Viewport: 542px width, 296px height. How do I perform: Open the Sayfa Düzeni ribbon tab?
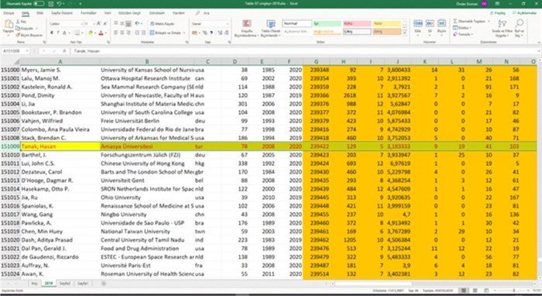point(62,13)
